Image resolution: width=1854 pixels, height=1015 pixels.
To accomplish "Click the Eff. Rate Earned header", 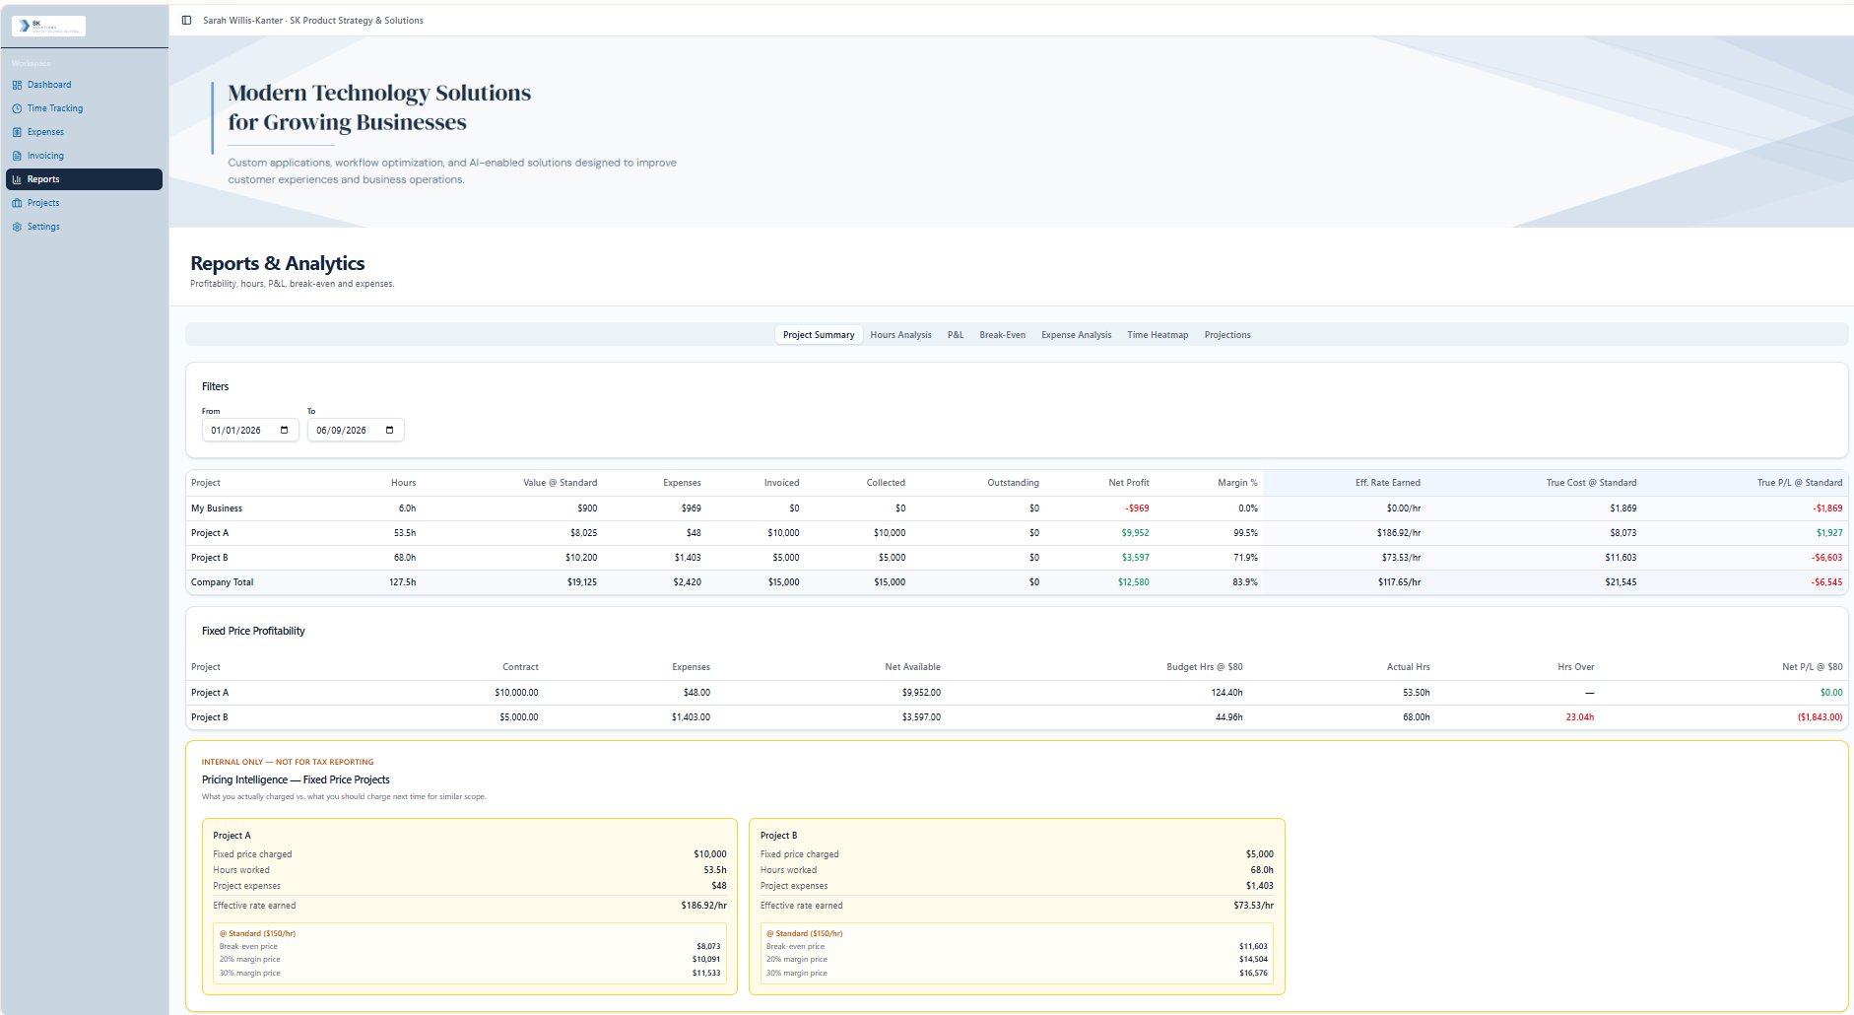I will (x=1387, y=483).
